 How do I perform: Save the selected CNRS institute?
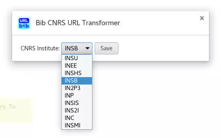106,48
